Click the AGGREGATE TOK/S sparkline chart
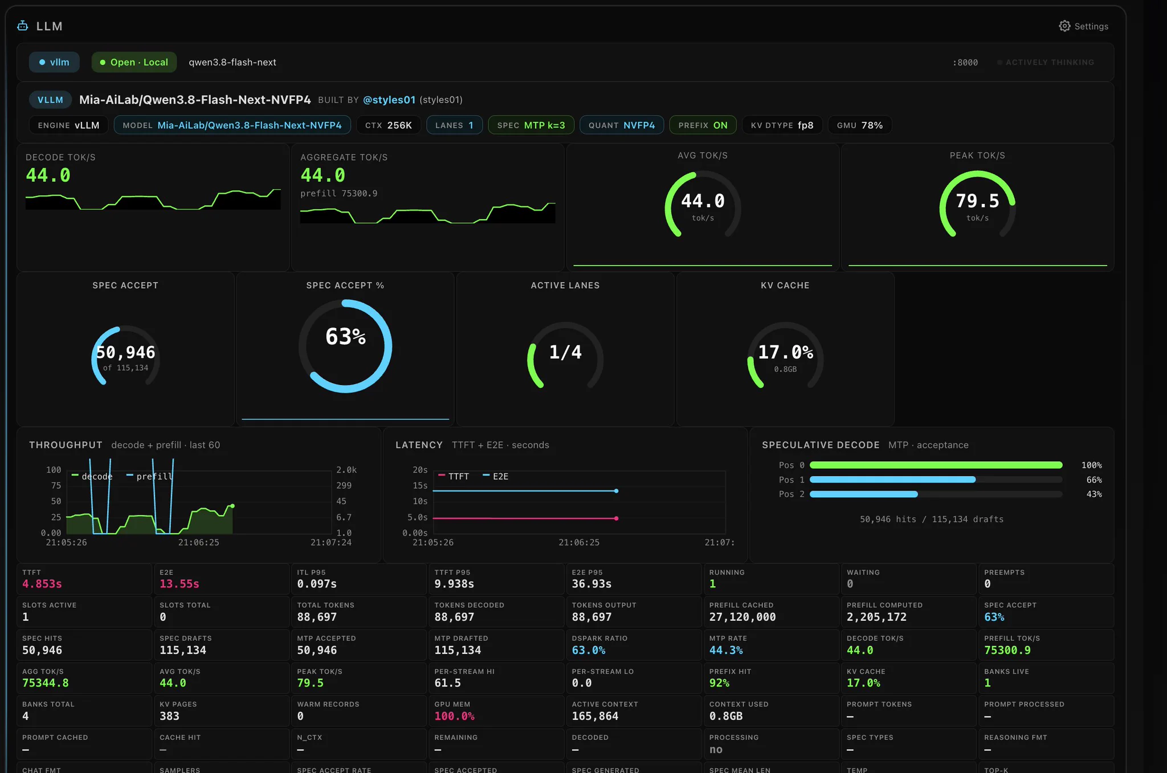The height and width of the screenshot is (773, 1167). pyautogui.click(x=428, y=212)
